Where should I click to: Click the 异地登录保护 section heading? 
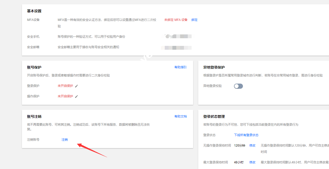(x=214, y=68)
